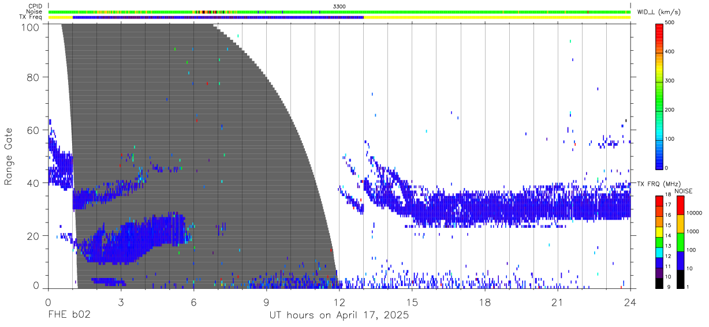Click the TX FRQ (MHz) color scale

[x=659, y=241]
